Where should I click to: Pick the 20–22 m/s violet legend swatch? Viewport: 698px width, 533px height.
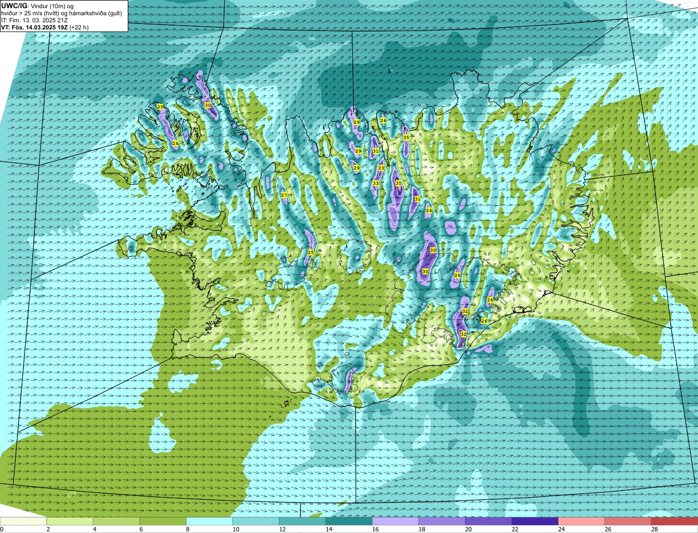(489, 521)
